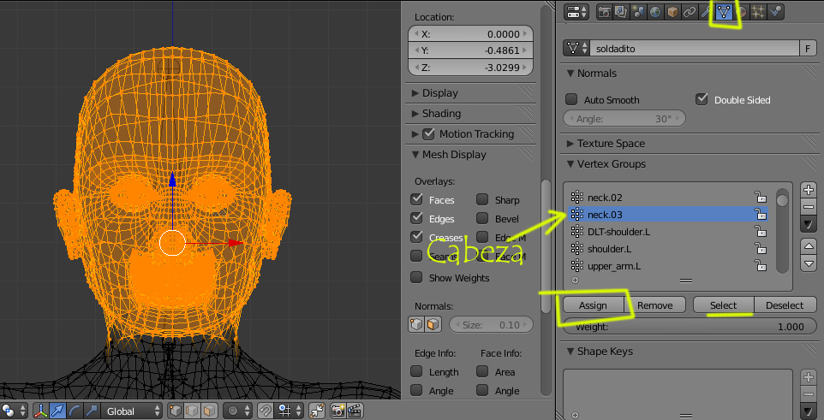Expand the Shading panel
The width and height of the screenshot is (824, 420).
tap(441, 114)
